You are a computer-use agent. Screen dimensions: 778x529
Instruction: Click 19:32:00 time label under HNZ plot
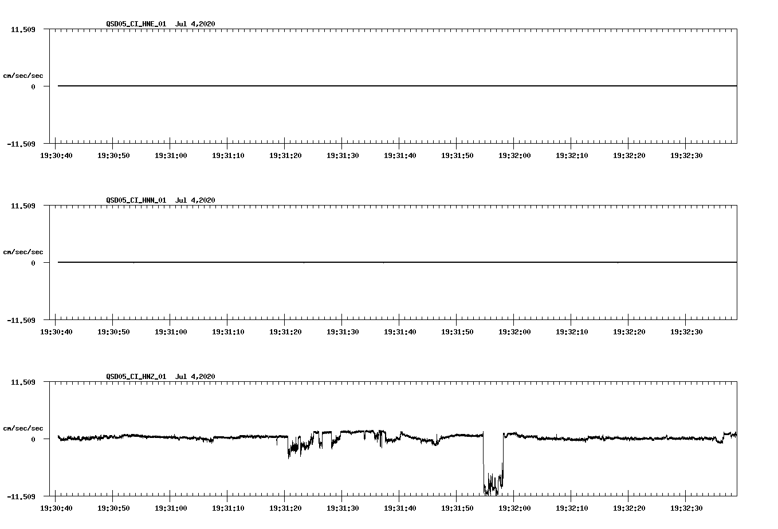pyautogui.click(x=514, y=508)
